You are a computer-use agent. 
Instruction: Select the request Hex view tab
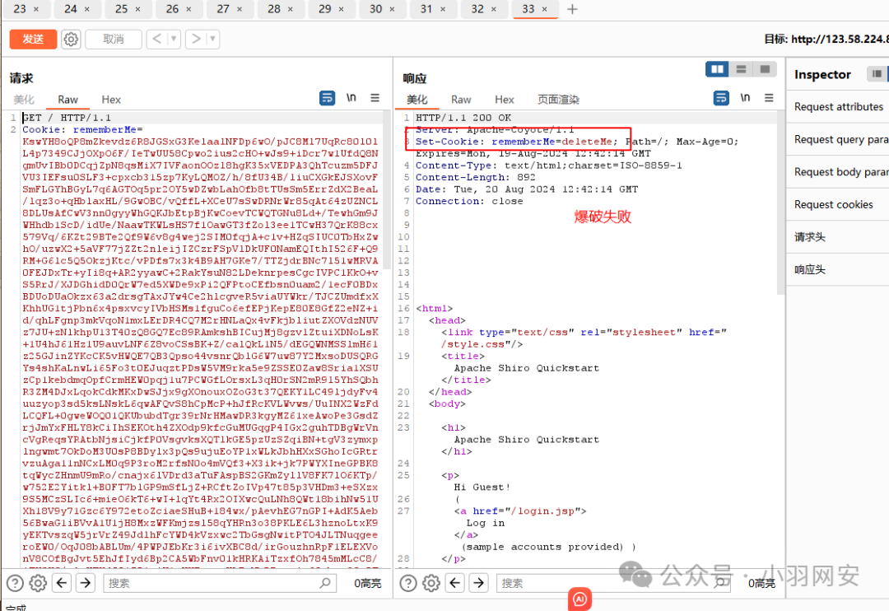pos(111,100)
